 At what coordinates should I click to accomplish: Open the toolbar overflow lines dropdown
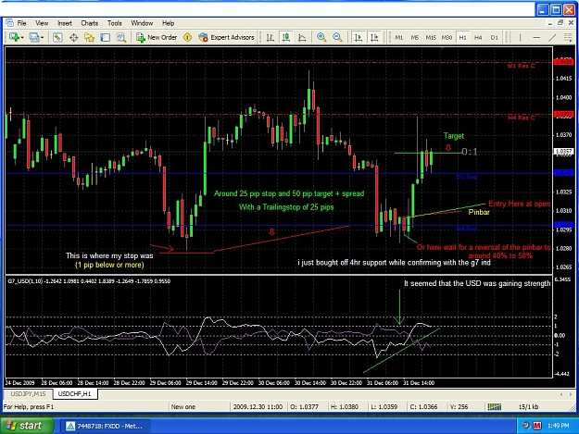tap(568, 37)
